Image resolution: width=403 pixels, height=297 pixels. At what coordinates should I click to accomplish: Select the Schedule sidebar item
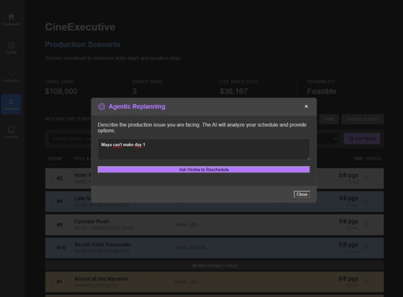(x=11, y=104)
